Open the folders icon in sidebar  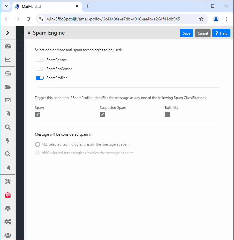(x=8, y=87)
